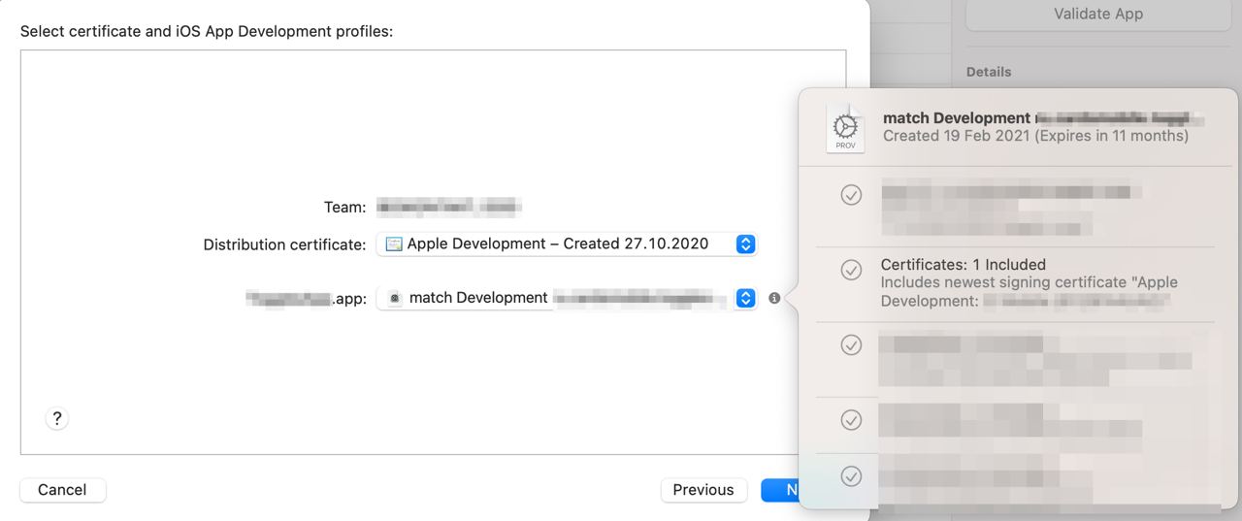Proceed with the blue Next button

click(x=782, y=490)
